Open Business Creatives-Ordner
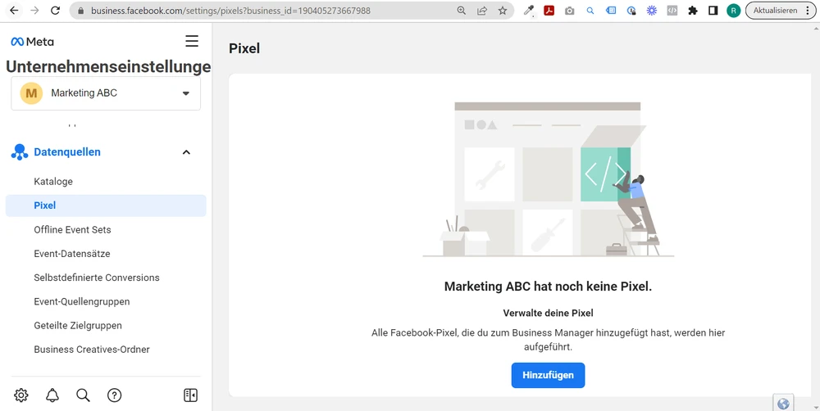Viewport: 820px width, 411px height. point(92,350)
